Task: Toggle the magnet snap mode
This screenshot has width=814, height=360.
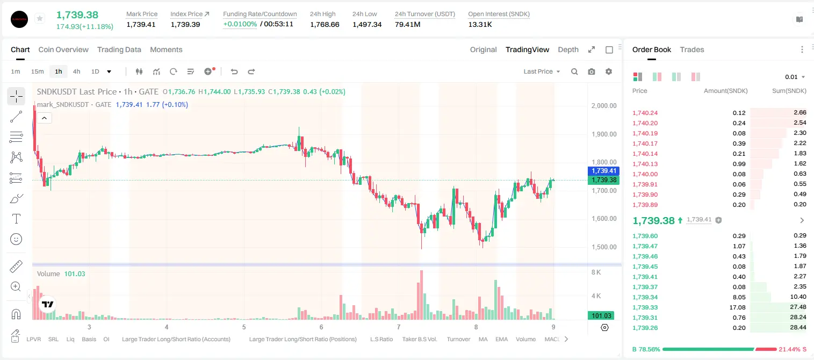Action: (16, 314)
